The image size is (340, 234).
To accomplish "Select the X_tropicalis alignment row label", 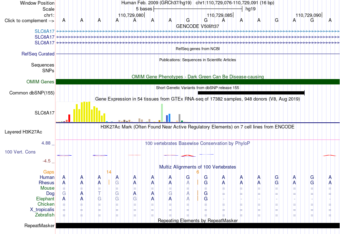I will coord(42,210).
